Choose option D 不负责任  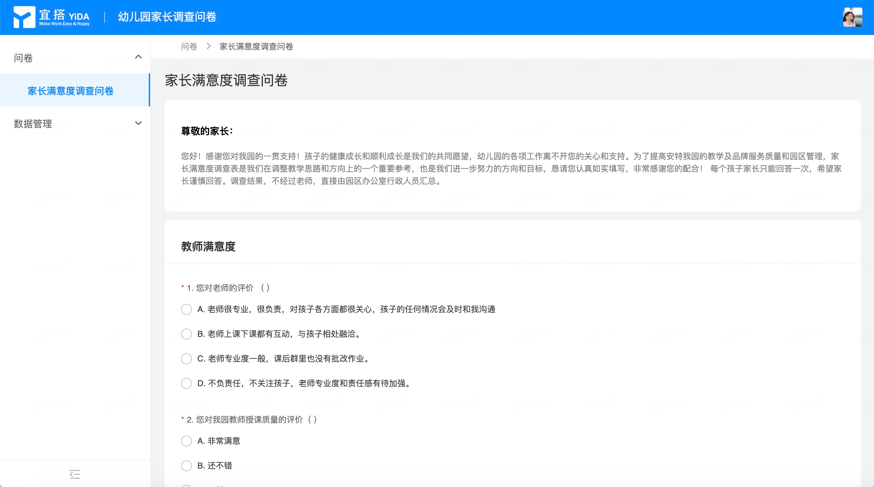186,383
